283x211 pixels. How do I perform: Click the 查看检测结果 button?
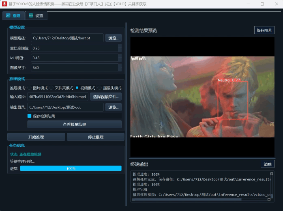click(x=74, y=125)
